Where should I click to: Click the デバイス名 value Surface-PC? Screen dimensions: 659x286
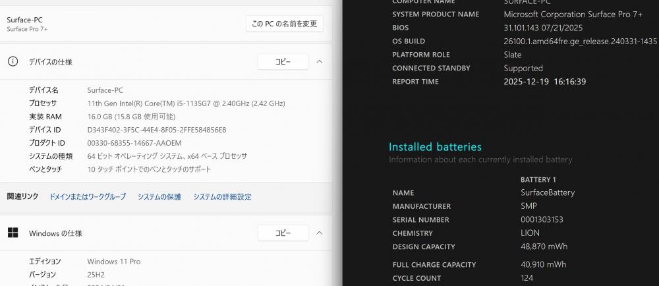tap(105, 90)
